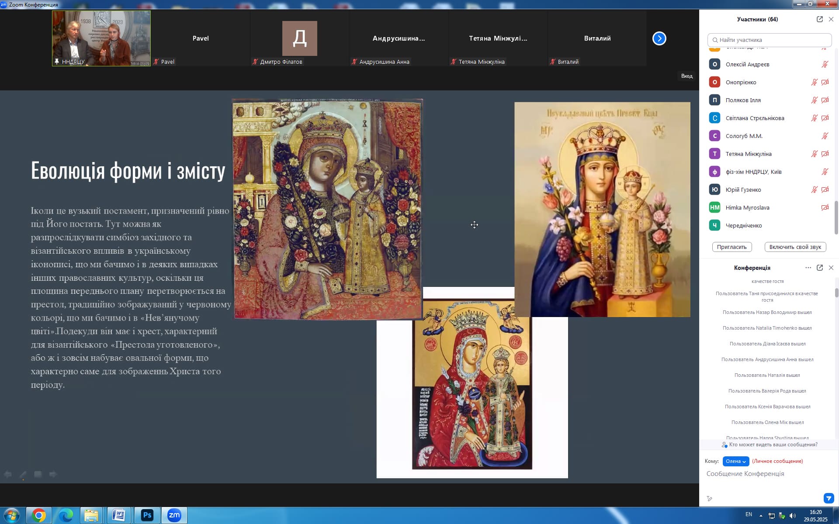Click chat notice Пользователь Діана Ісаєва вышел
Image resolution: width=839 pixels, height=524 pixels.
[x=767, y=344]
